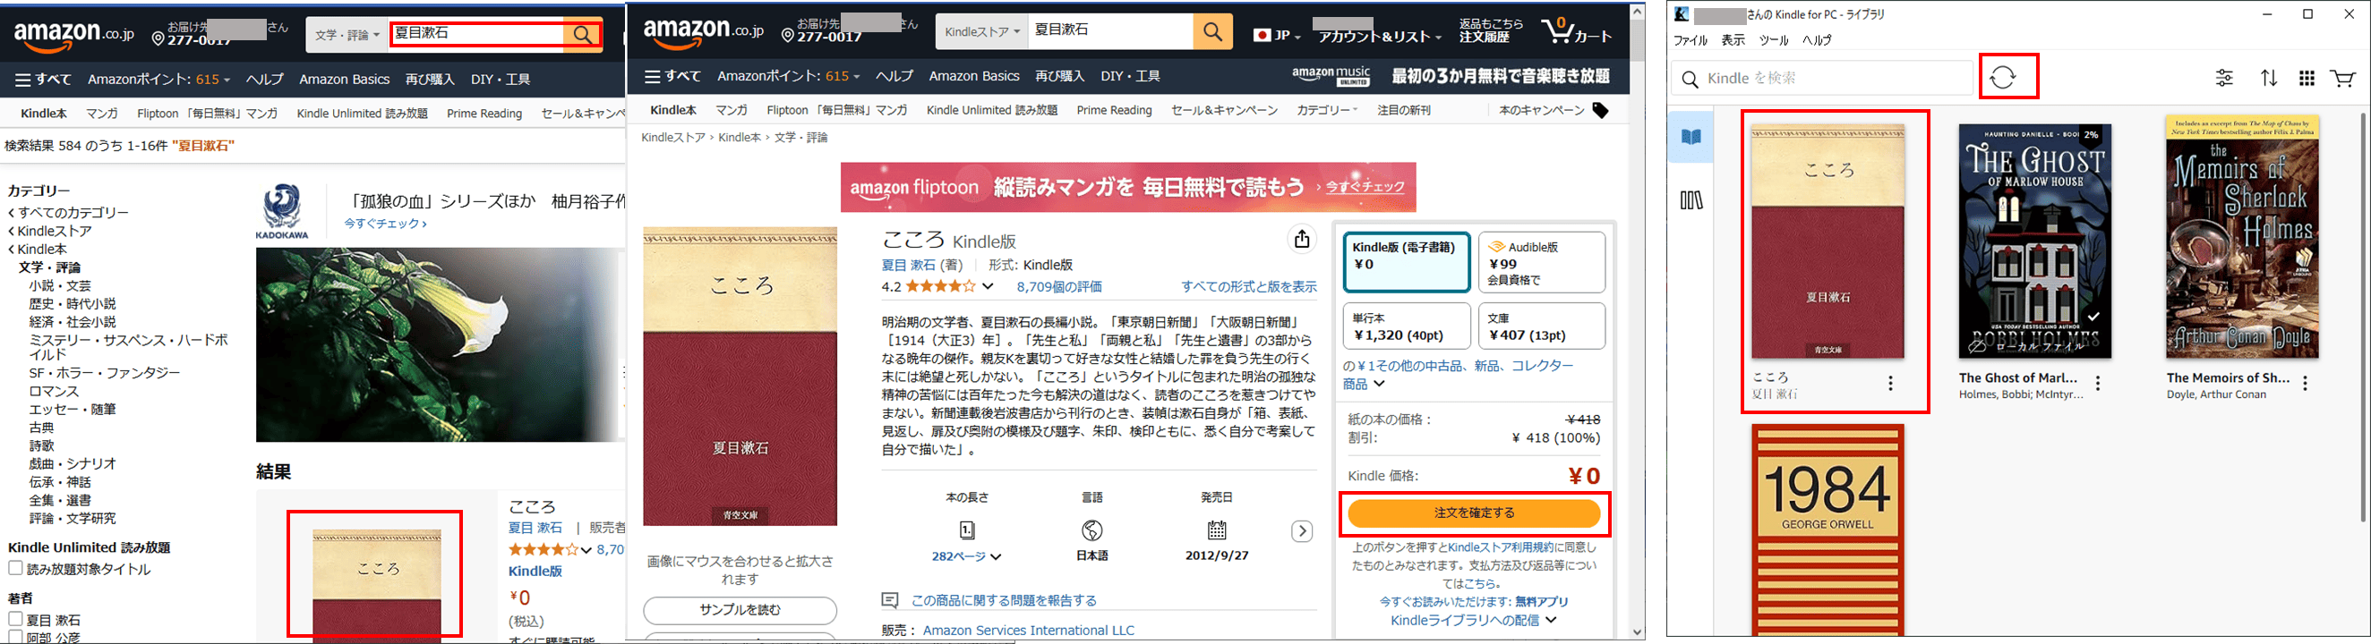Viewport: 2371px width, 644px height.
Task: Click 返品もこちら 注文履歴 link
Action: pyautogui.click(x=1491, y=30)
